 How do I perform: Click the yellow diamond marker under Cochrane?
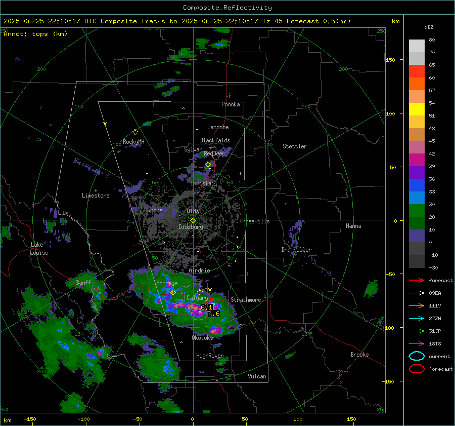tap(173, 293)
